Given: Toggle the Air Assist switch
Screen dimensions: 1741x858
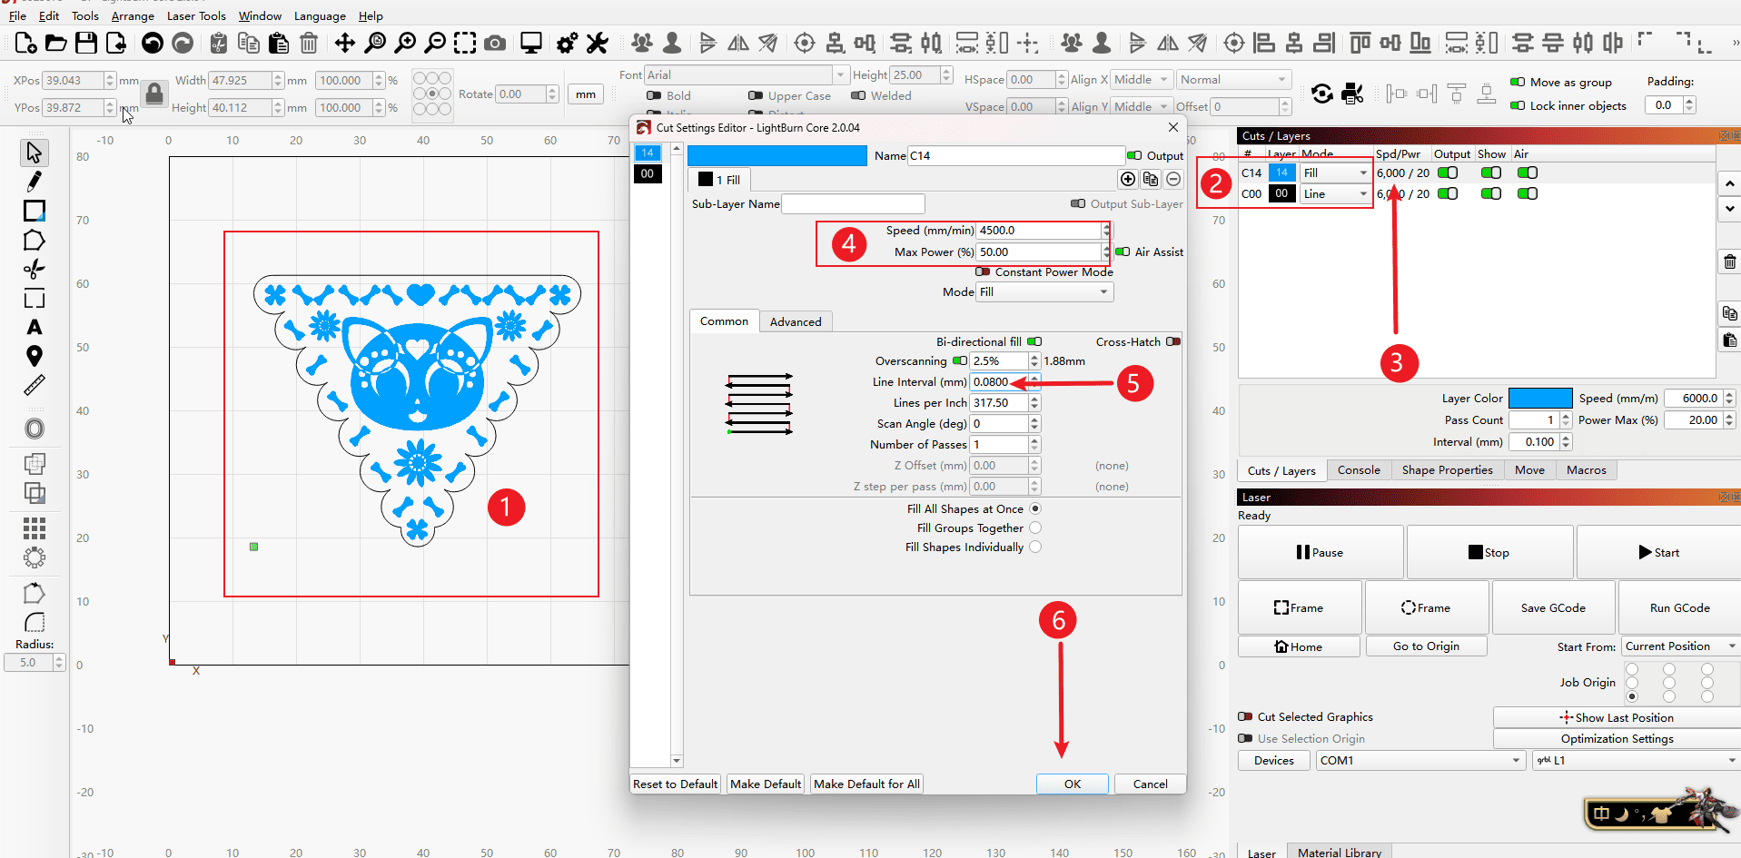Looking at the screenshot, I should pyautogui.click(x=1123, y=251).
